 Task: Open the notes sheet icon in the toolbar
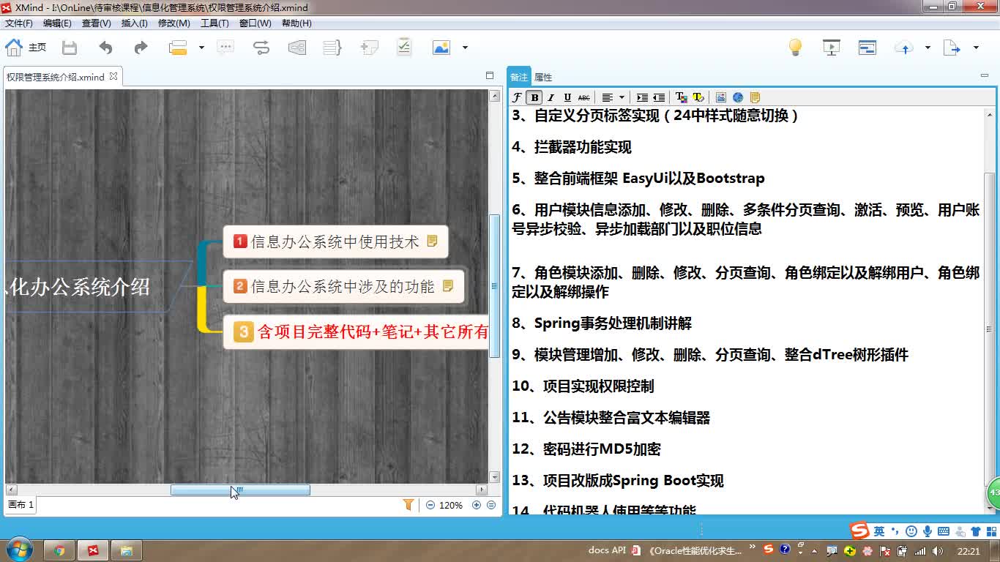coord(755,97)
